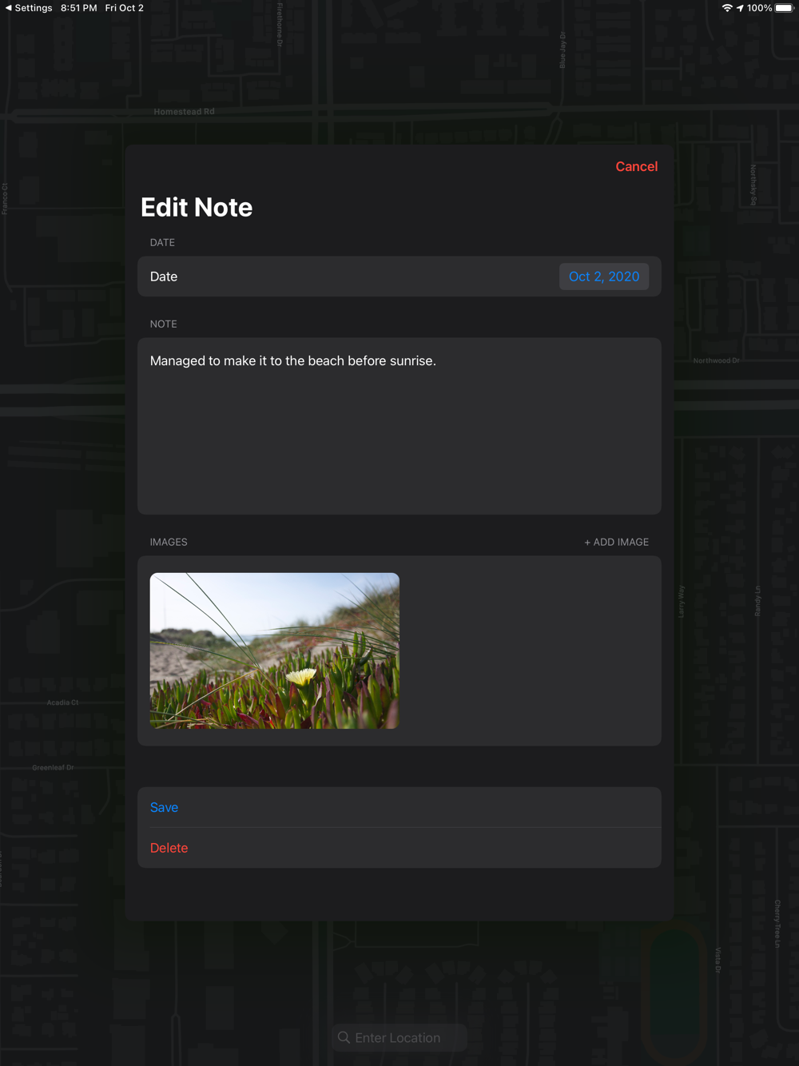Click the DATE section header

(162, 242)
